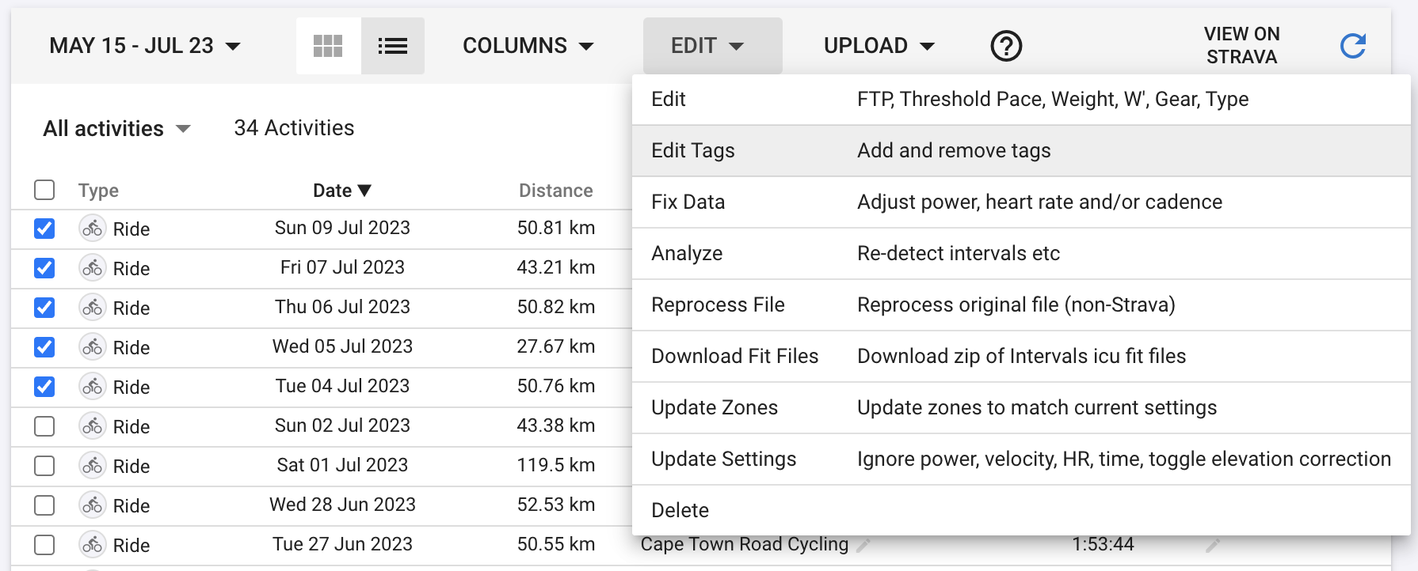Check the Sat 01 Jul 2023 ride

coord(44,466)
